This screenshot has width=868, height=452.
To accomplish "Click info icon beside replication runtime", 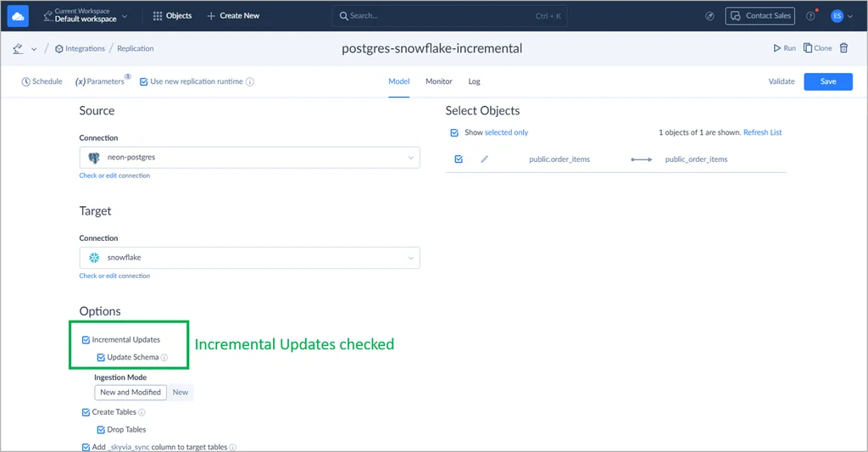I will [250, 82].
